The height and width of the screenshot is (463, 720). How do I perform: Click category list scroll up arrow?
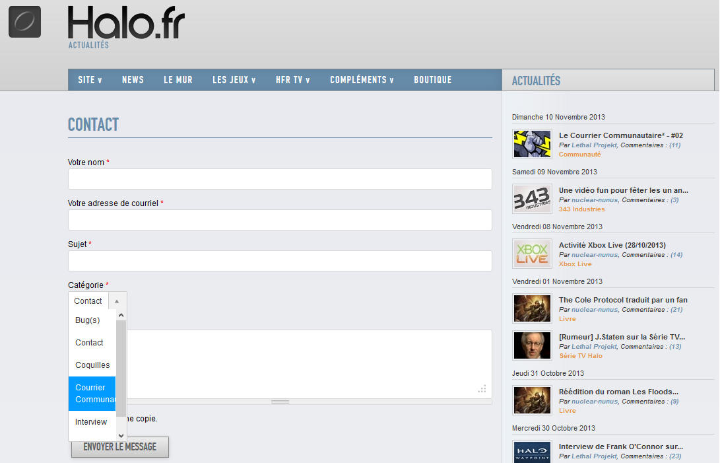(121, 316)
